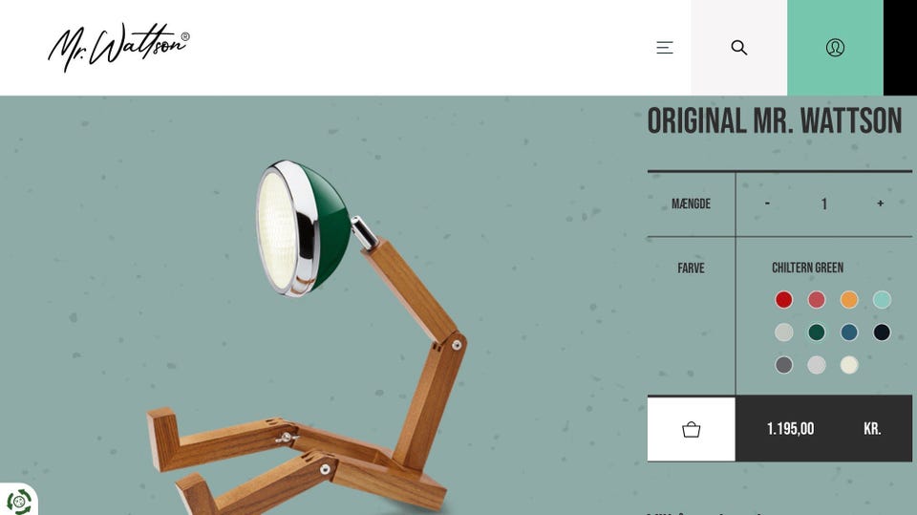Select the blue color swatch
917x515 pixels.
(849, 333)
